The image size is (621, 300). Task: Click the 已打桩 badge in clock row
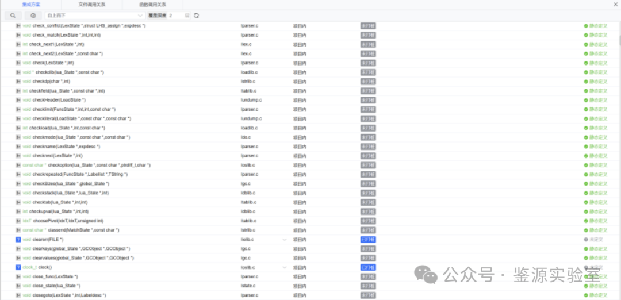pos(368,267)
